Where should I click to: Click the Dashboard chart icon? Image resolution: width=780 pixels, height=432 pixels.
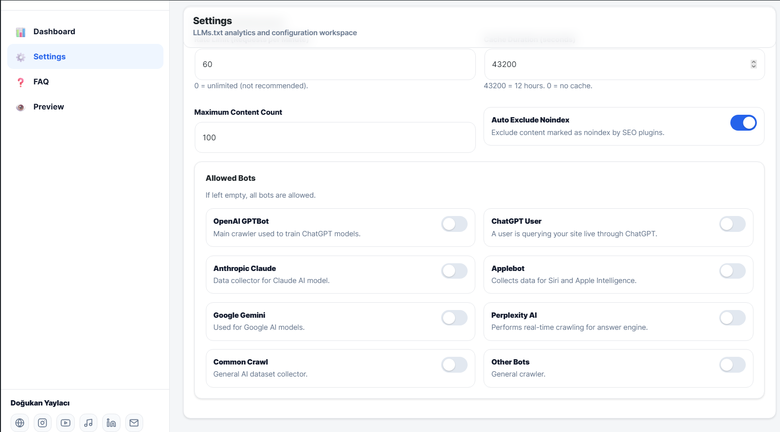point(20,32)
